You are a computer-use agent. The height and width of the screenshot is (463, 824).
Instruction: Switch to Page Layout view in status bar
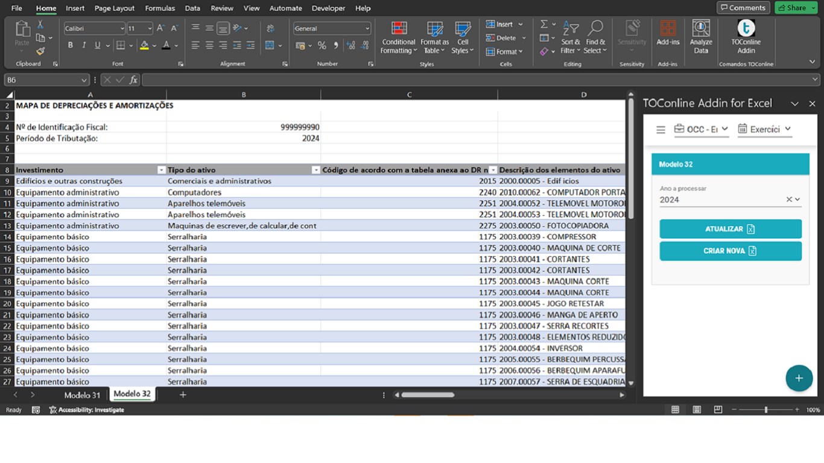(697, 410)
